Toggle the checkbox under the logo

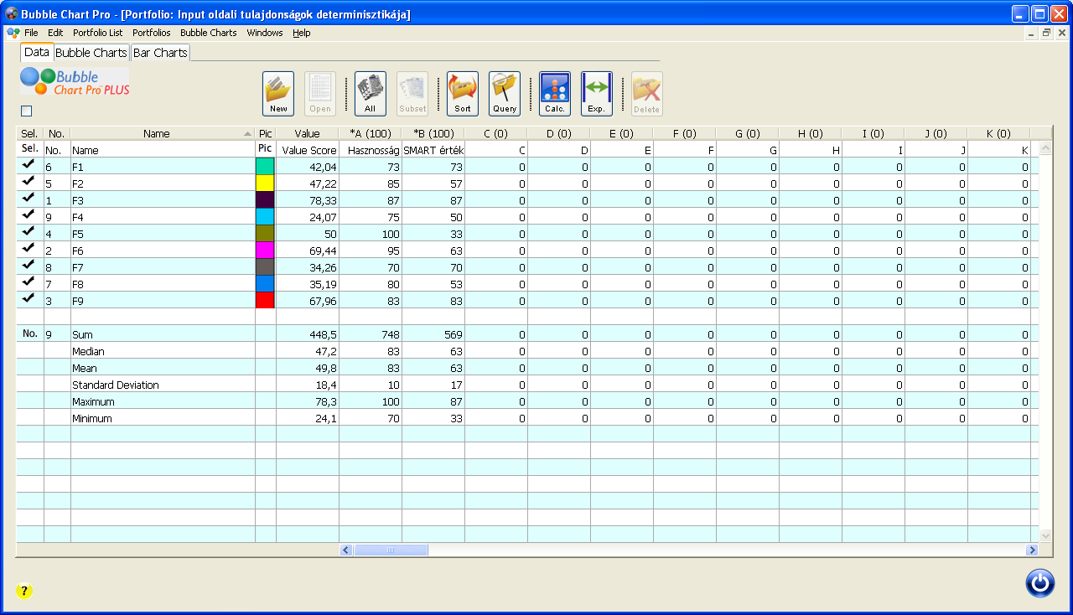pyautogui.click(x=26, y=111)
